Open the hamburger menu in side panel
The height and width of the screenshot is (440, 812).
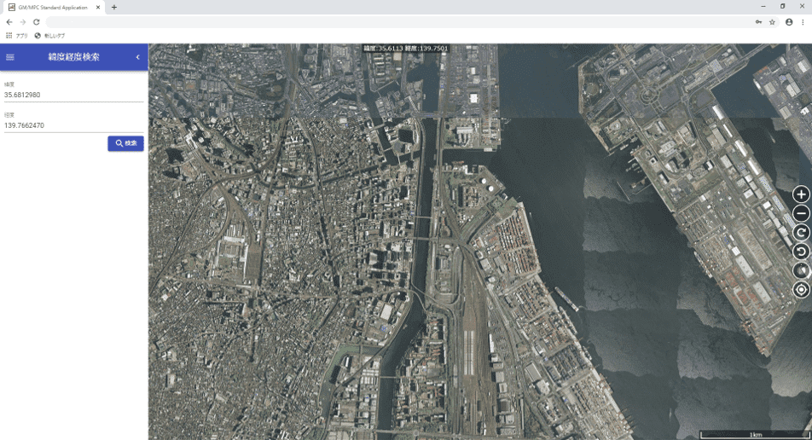(x=10, y=57)
